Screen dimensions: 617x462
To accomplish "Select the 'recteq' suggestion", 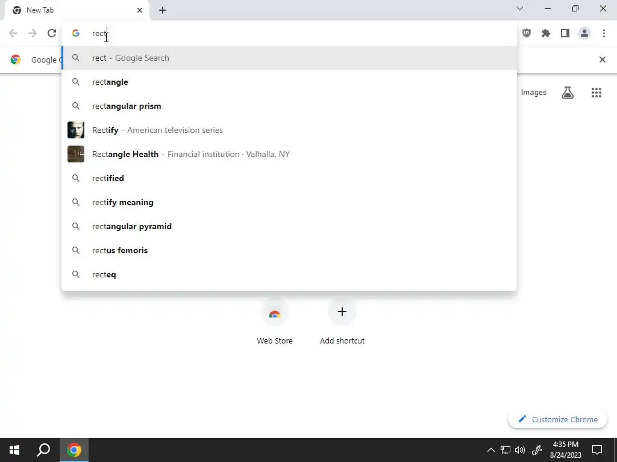I will (289, 274).
